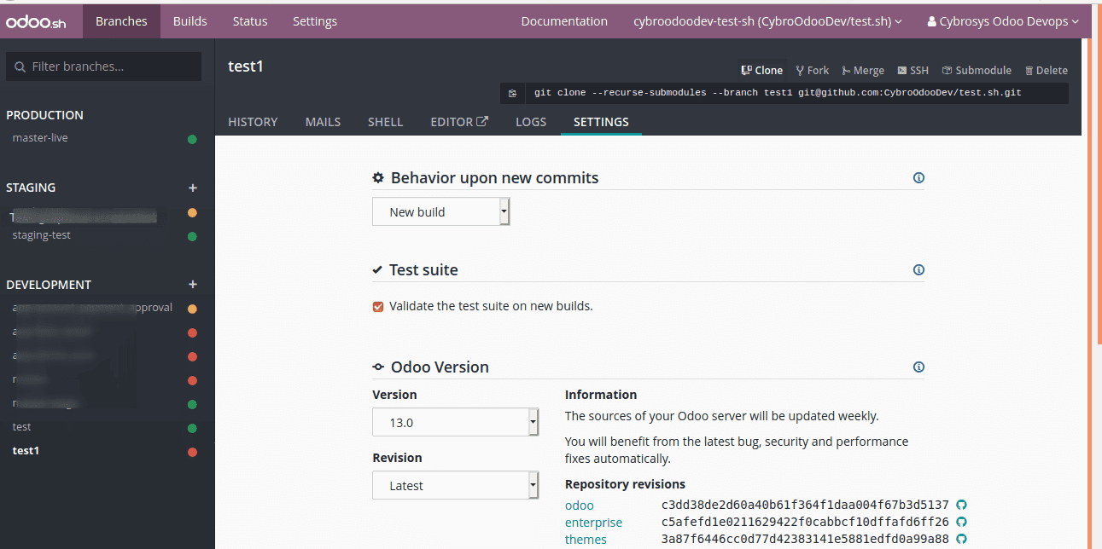Click the enterprise revision hash c5afefd1...
This screenshot has height=549, width=1102.
[805, 523]
